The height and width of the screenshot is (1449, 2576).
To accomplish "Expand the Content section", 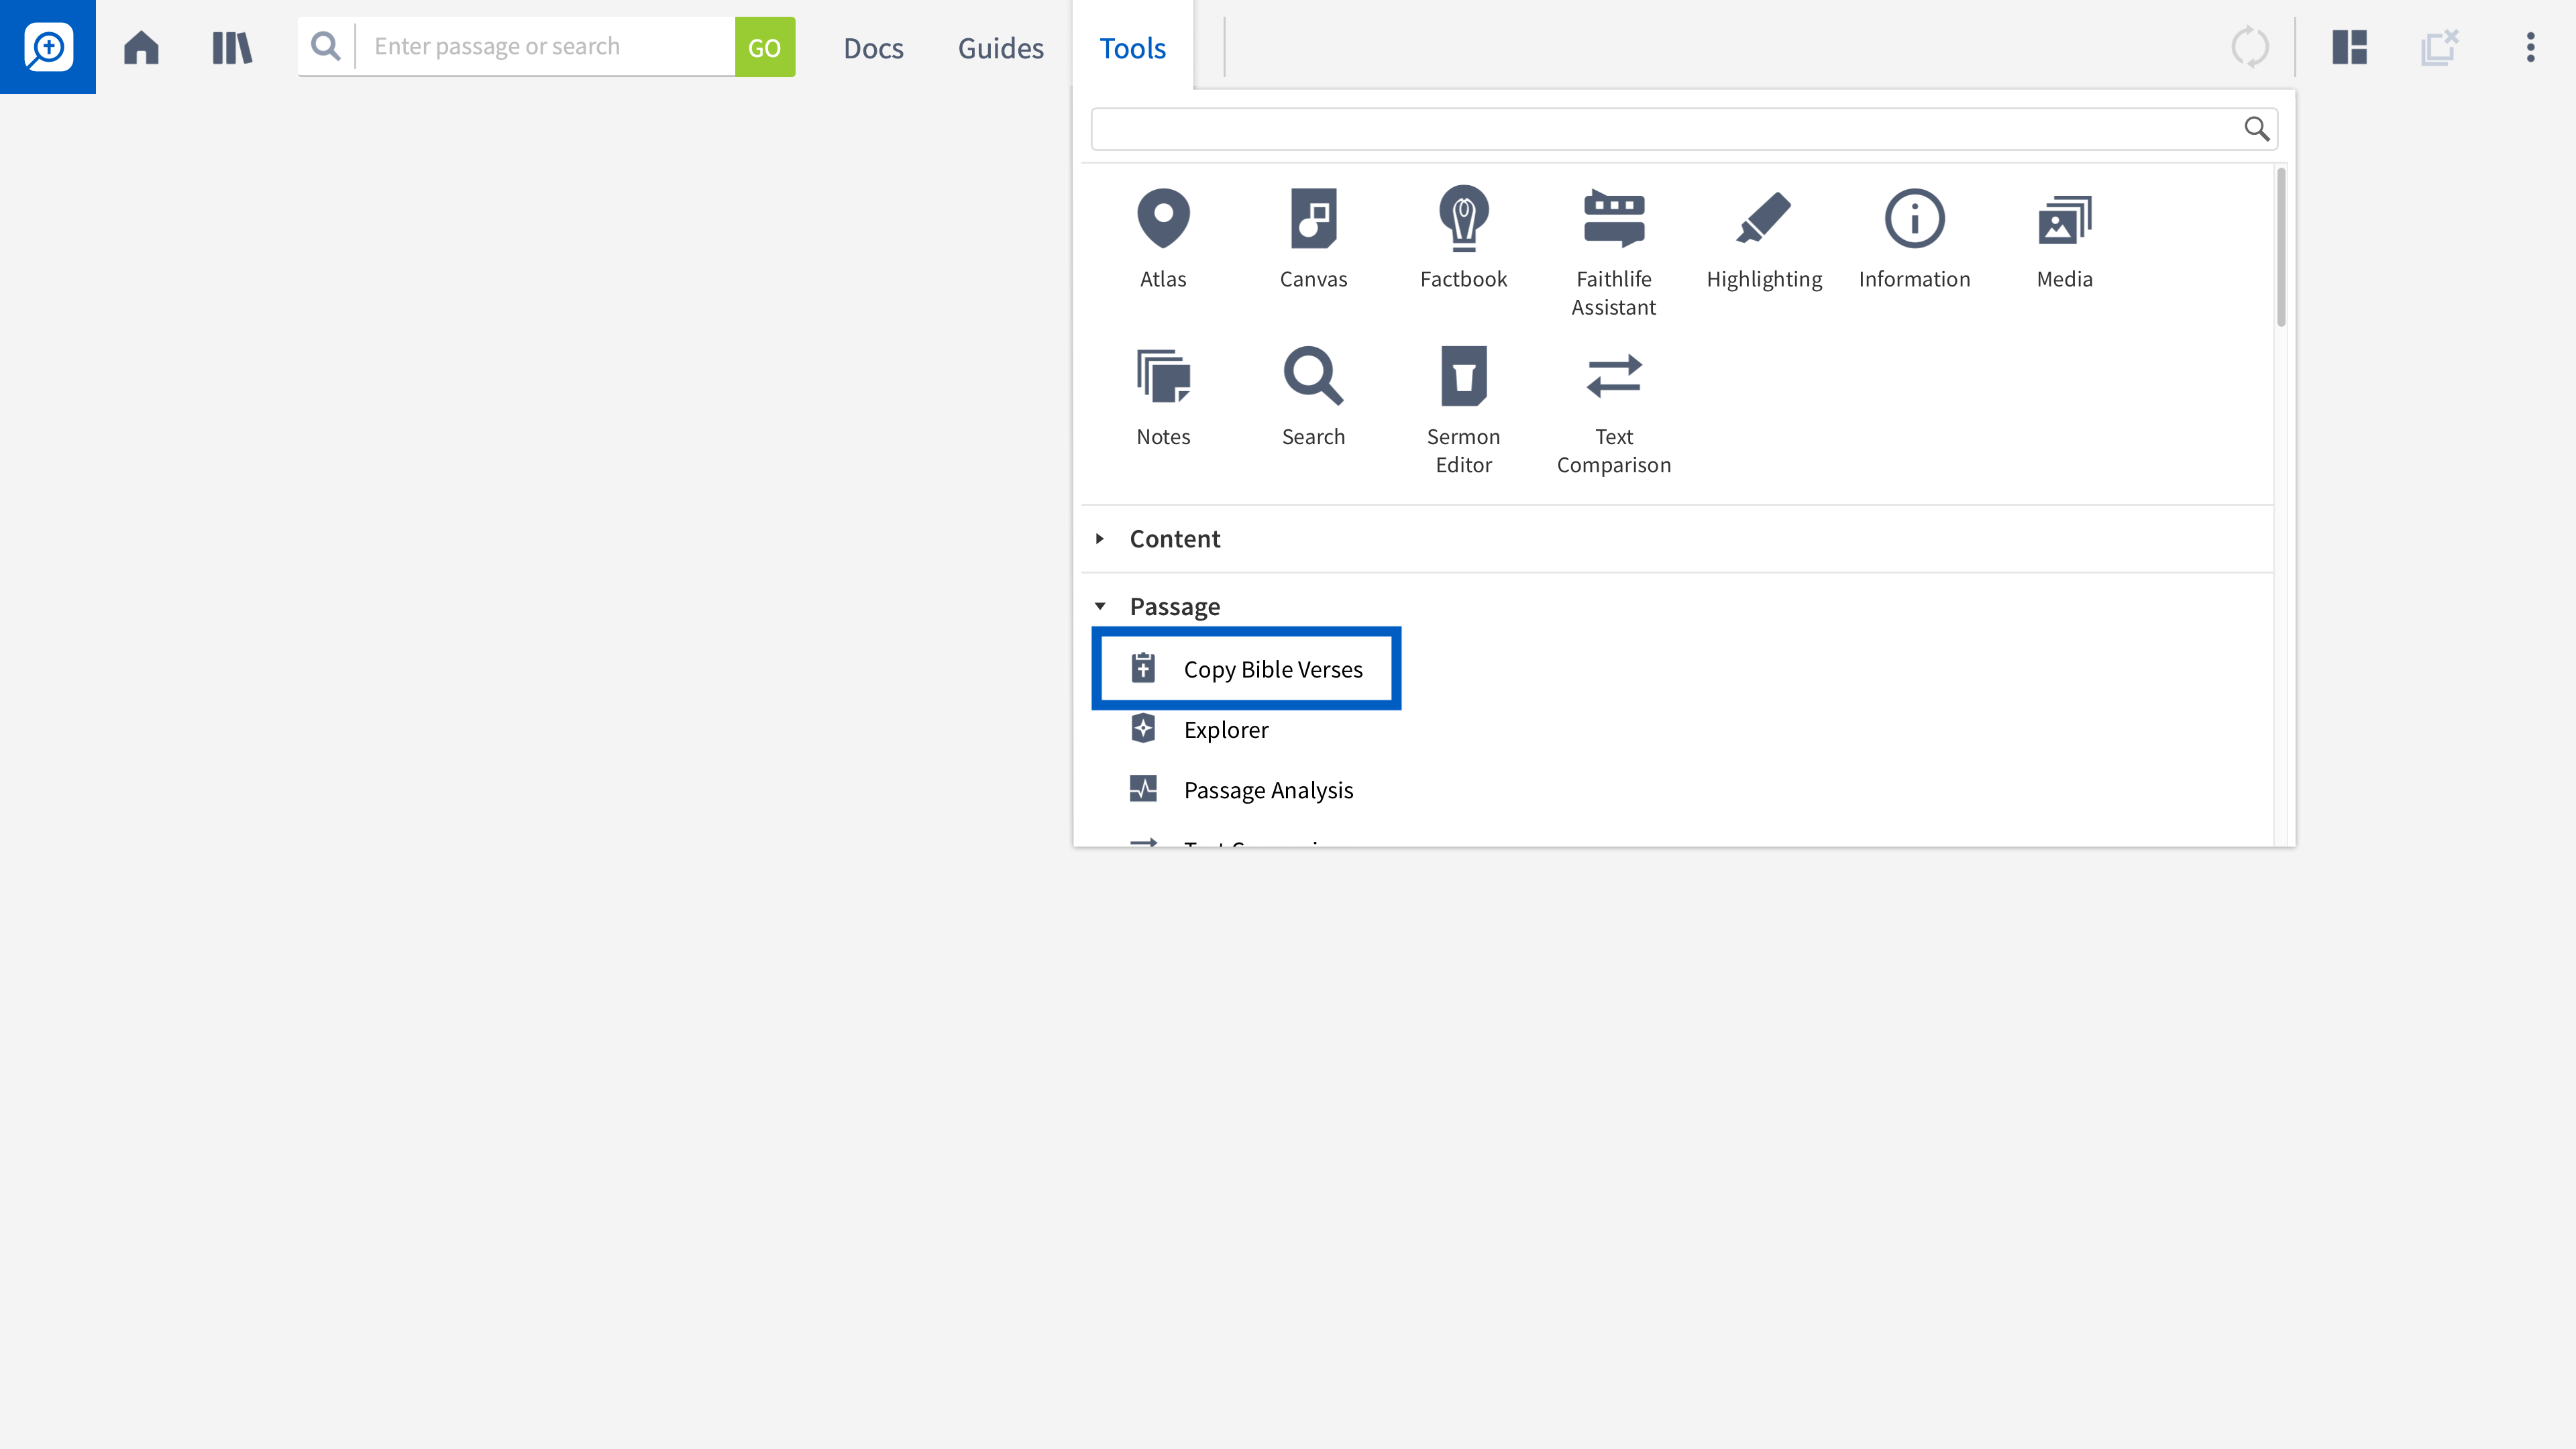I will [x=1174, y=539].
